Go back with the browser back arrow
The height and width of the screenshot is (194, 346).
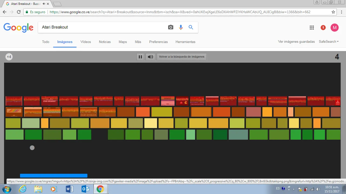(x=5, y=12)
